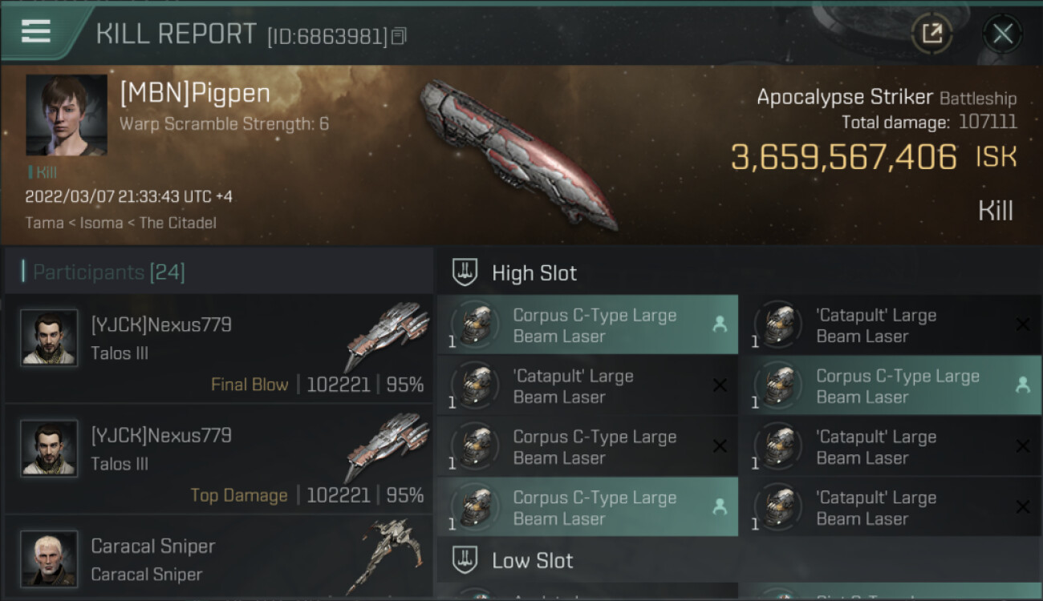Share the kill report via export icon

[931, 34]
